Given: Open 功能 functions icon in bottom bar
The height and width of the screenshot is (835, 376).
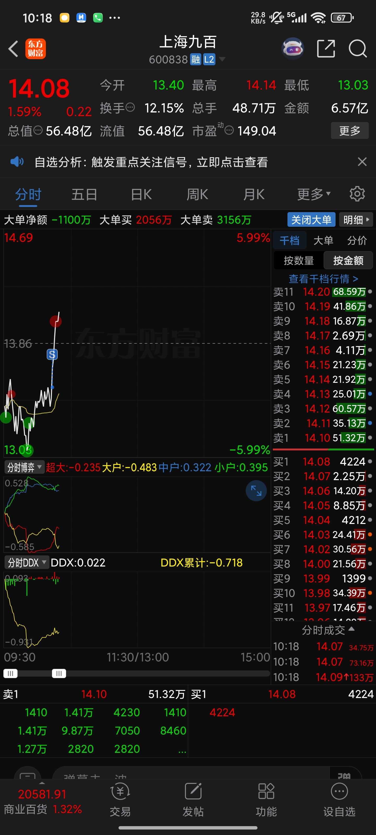Looking at the screenshot, I should pos(266,800).
